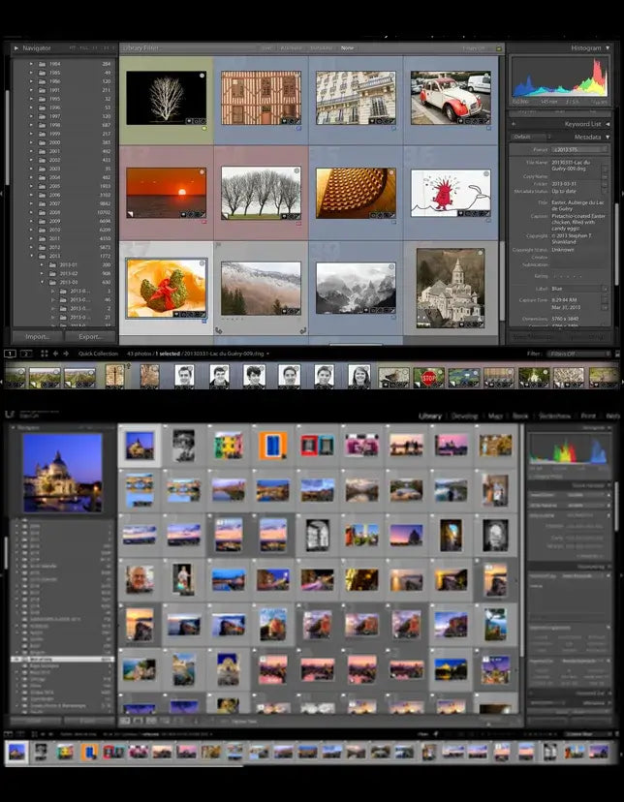Collapse the Histogram panel in the upper window
The width and height of the screenshot is (624, 802).
coord(608,47)
